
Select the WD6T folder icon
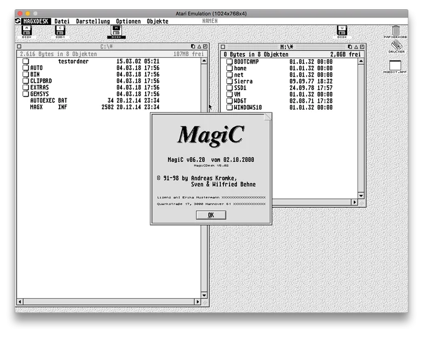click(230, 101)
